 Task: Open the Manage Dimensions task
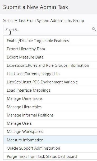(x=50, y=99)
